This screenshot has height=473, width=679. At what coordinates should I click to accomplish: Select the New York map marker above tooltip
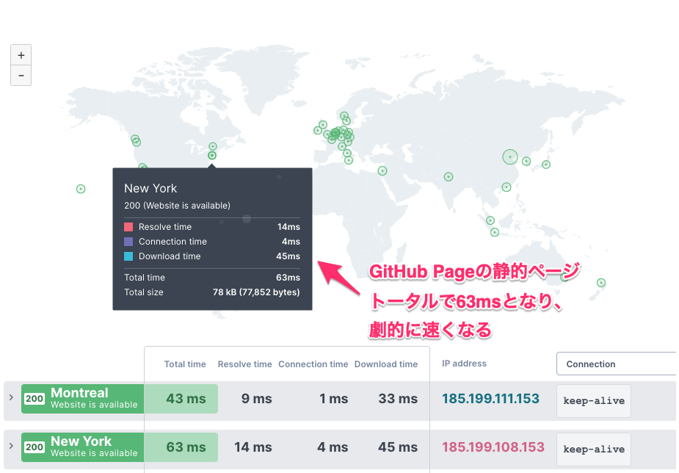(x=212, y=156)
